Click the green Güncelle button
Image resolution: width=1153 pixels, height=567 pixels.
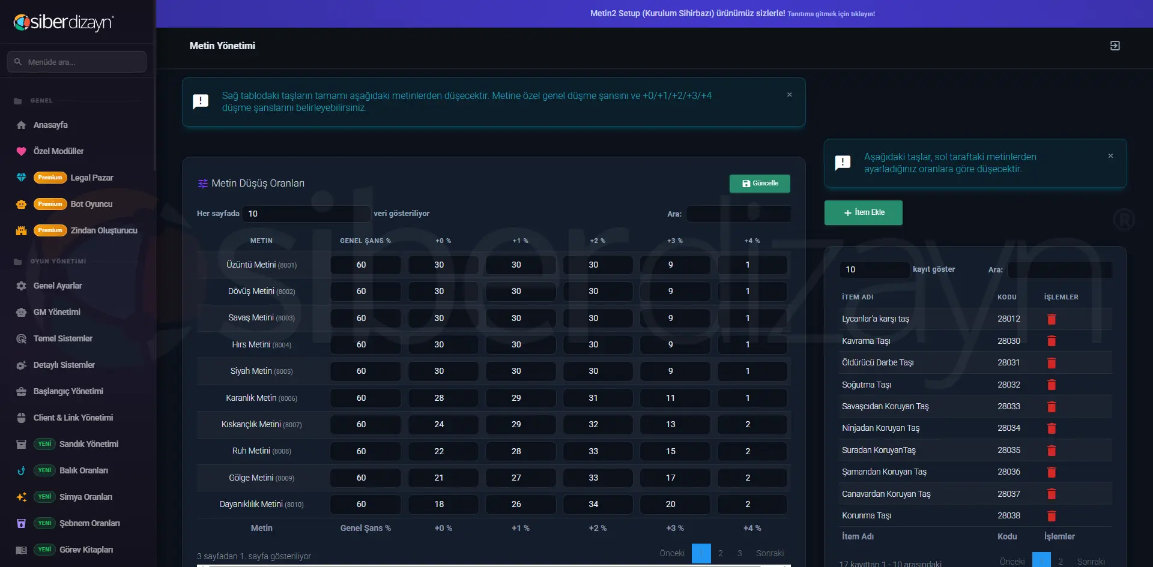point(760,184)
